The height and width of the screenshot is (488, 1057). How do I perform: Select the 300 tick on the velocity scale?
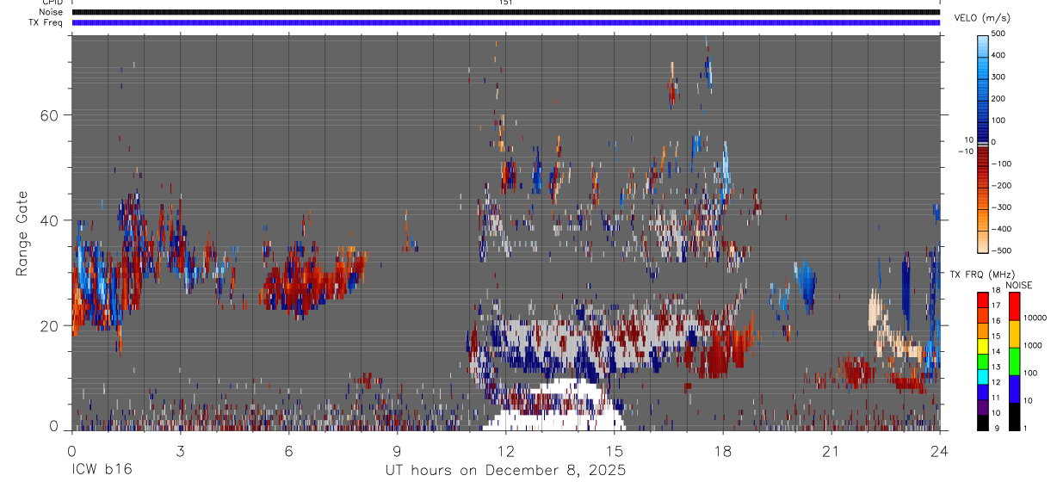999,77
